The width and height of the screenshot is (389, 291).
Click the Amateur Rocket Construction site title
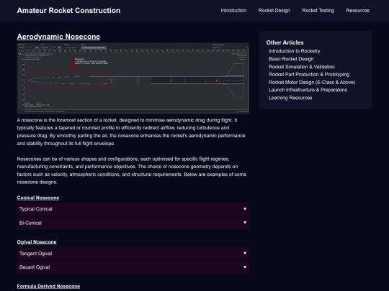click(68, 10)
